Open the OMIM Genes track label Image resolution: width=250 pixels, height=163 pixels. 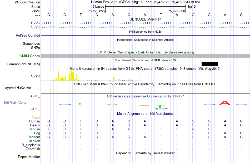tap(29, 56)
